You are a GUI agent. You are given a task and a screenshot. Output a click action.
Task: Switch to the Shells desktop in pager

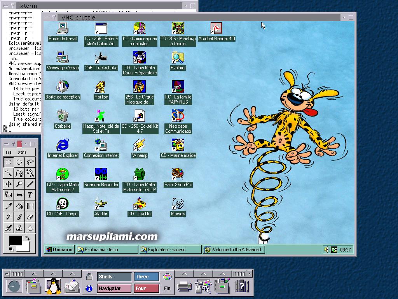(x=114, y=277)
